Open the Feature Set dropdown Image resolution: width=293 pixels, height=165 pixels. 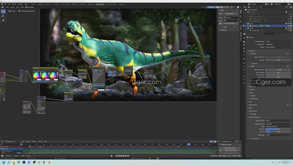click(x=278, y=44)
